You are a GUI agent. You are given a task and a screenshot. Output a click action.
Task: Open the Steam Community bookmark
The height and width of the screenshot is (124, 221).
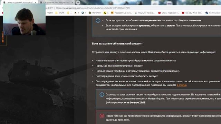[213, 13]
